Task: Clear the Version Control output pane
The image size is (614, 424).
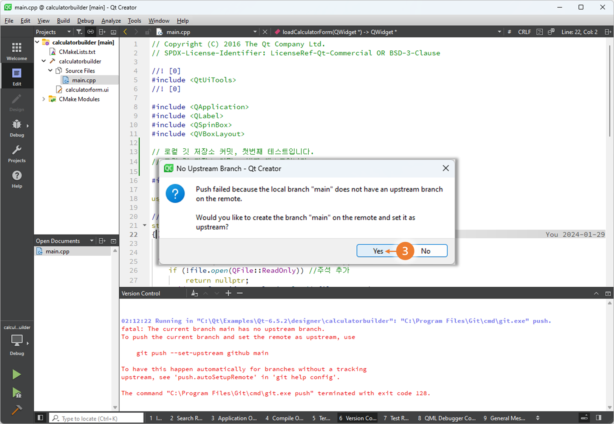Action: 194,293
